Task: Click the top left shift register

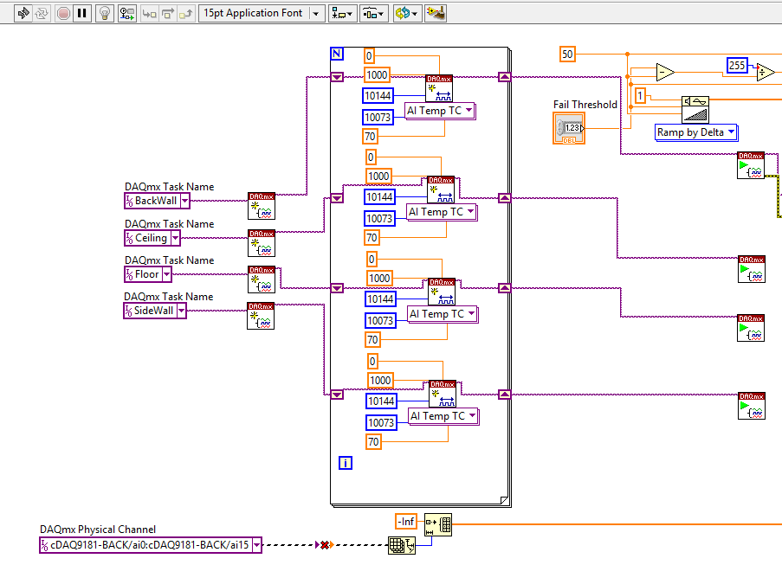Action: click(337, 77)
